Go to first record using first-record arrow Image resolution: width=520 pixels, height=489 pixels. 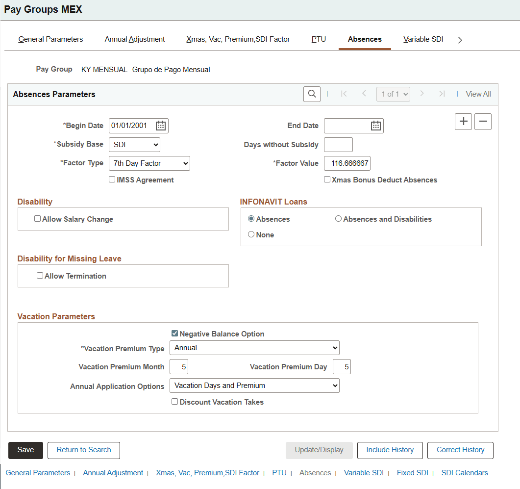tap(345, 94)
